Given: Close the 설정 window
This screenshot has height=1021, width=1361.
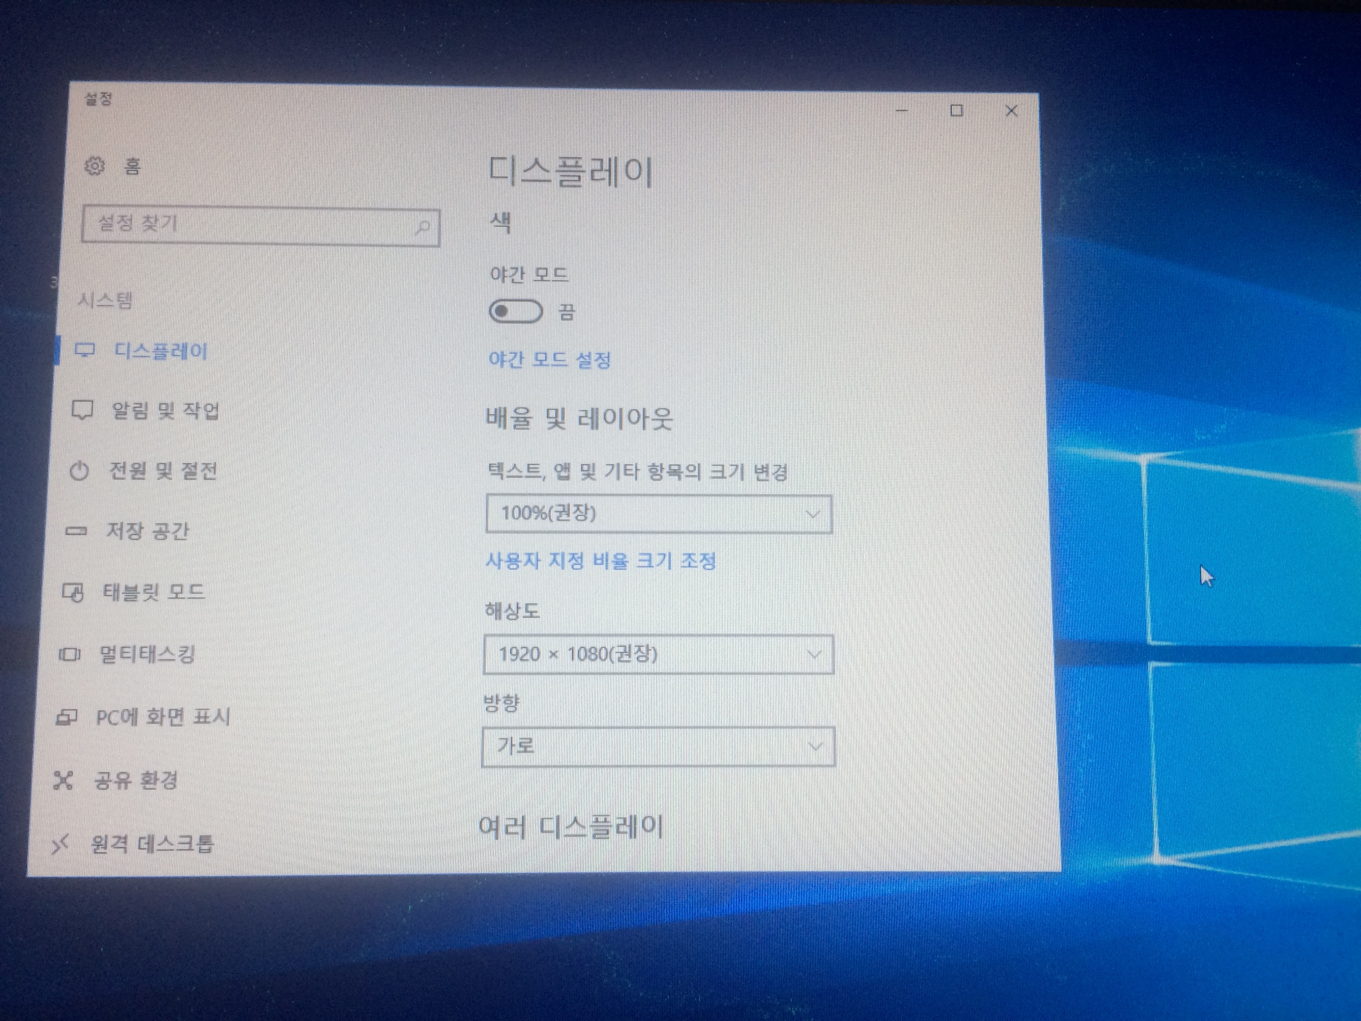Looking at the screenshot, I should click(1011, 111).
